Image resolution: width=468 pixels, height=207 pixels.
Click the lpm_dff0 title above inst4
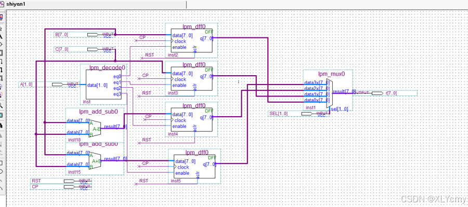click(x=194, y=105)
